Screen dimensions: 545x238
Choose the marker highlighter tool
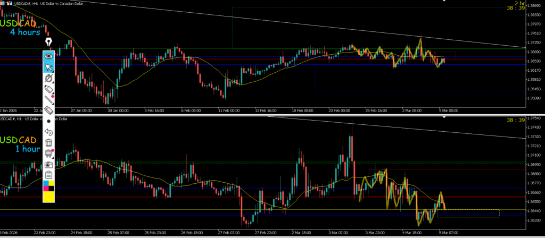pos(49,88)
